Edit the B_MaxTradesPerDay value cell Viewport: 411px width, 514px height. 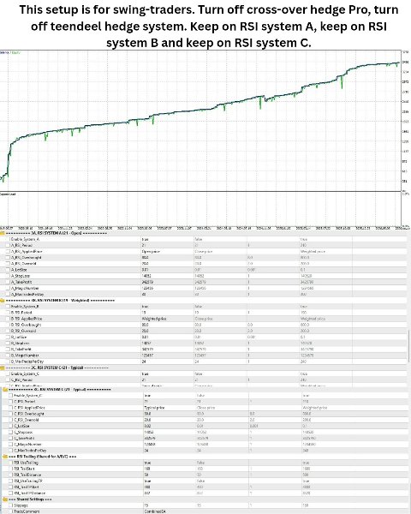[167, 362]
